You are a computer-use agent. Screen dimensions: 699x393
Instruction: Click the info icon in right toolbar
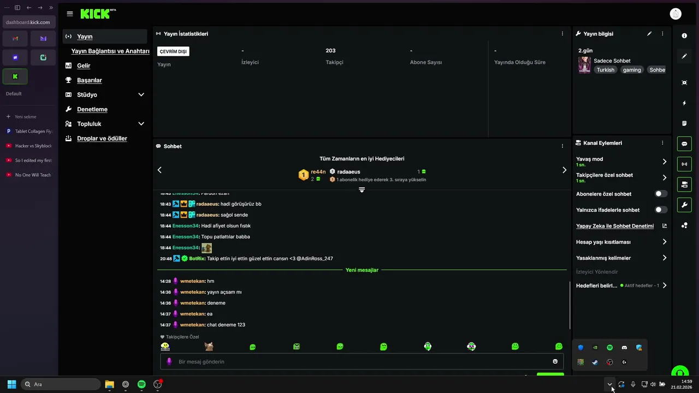point(684,35)
